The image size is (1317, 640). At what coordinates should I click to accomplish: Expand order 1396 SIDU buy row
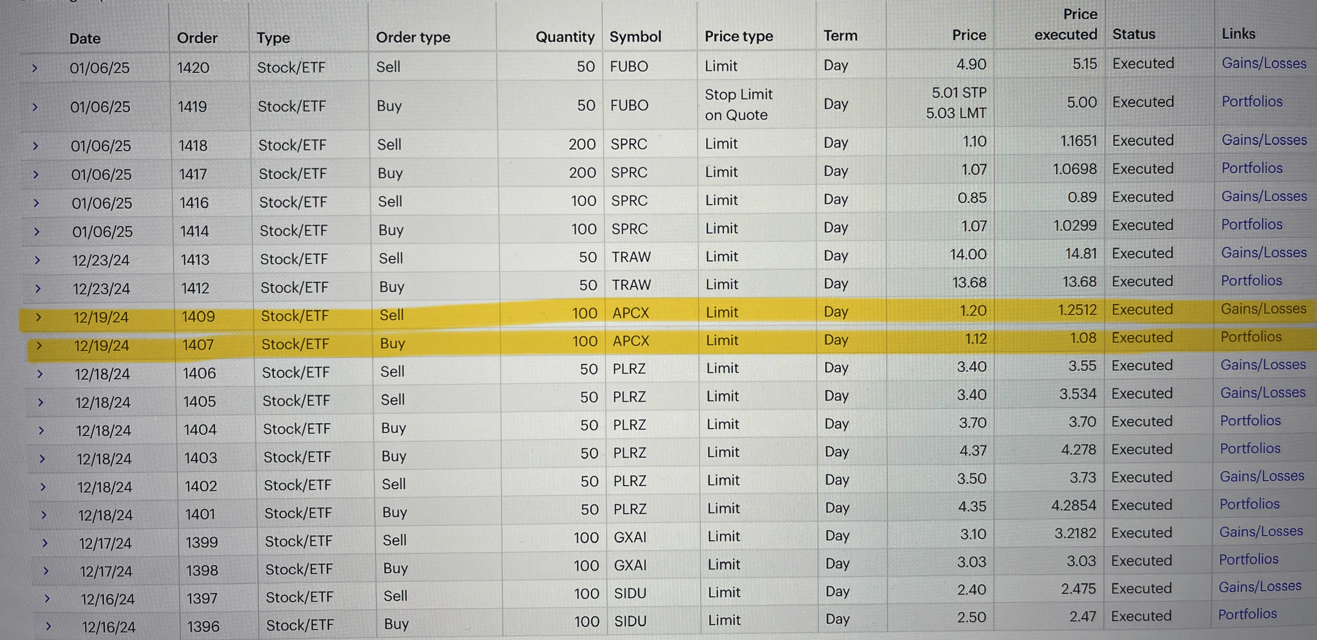(x=48, y=627)
